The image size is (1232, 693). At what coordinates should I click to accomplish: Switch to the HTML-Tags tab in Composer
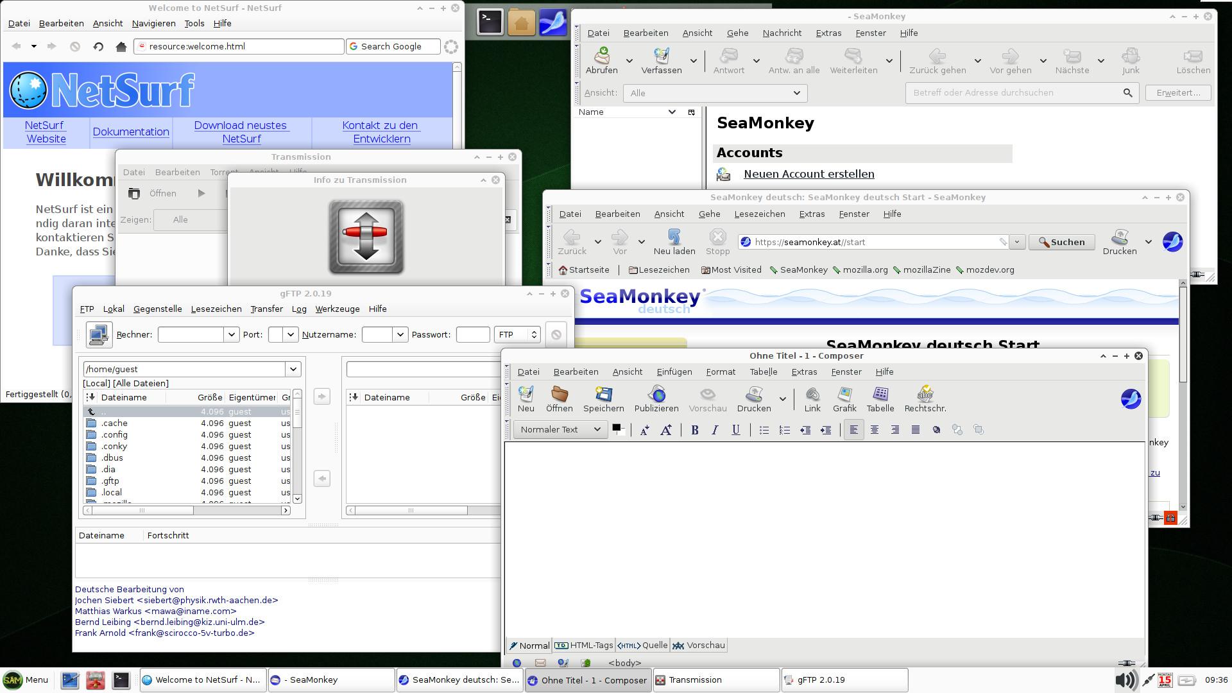pyautogui.click(x=584, y=646)
